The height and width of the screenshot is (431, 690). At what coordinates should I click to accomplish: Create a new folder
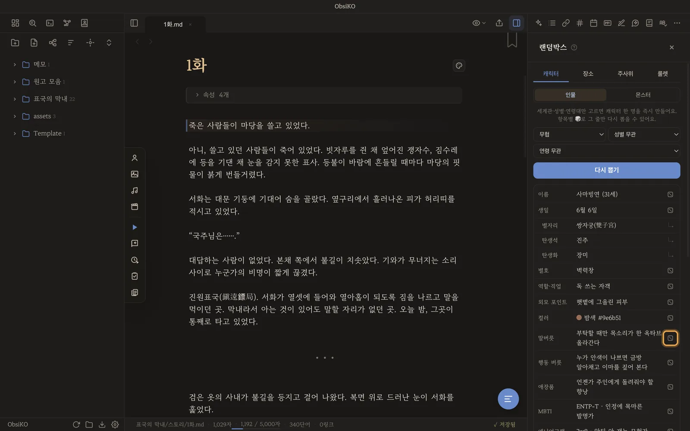(15, 43)
